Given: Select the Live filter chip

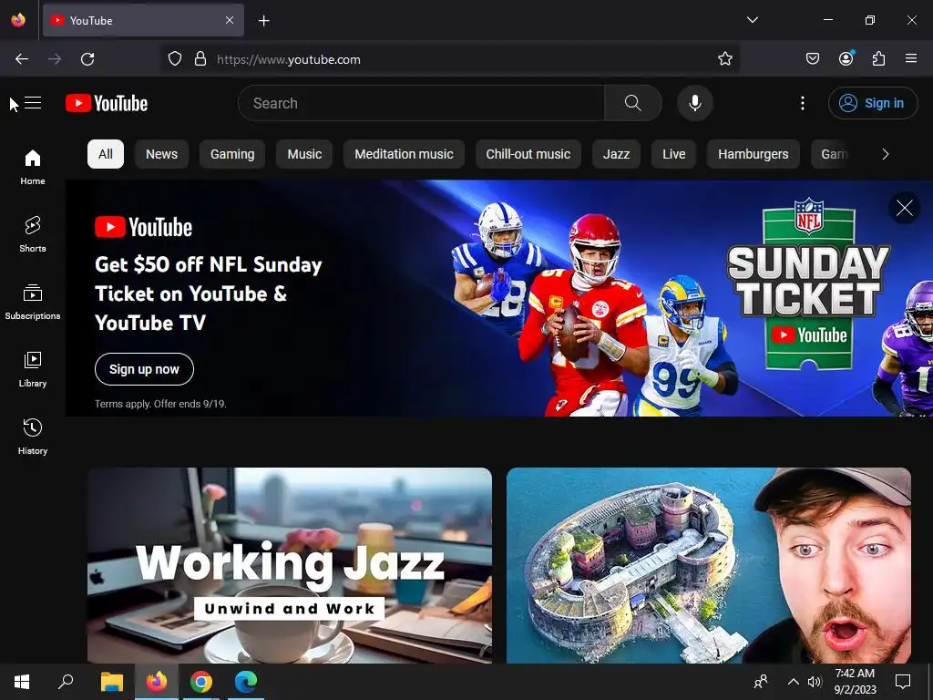Looking at the screenshot, I should 673,154.
